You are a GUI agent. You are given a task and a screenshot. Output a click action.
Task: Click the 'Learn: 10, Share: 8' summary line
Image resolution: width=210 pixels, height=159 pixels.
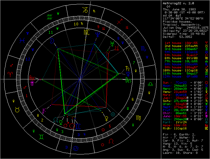click(x=180, y=153)
